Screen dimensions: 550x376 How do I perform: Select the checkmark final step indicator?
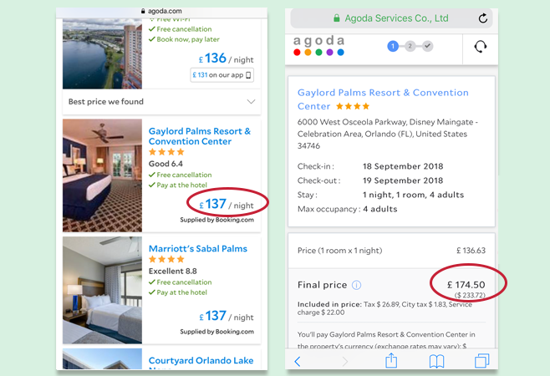coord(427,46)
